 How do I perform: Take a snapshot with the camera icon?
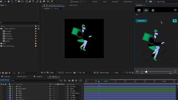pos(74,73)
